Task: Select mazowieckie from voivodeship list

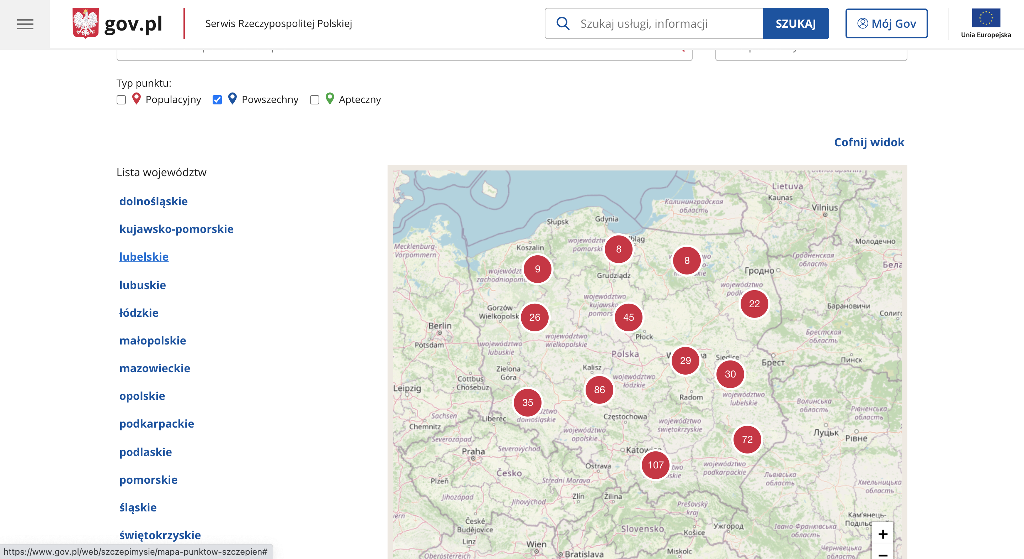Action: 155,368
